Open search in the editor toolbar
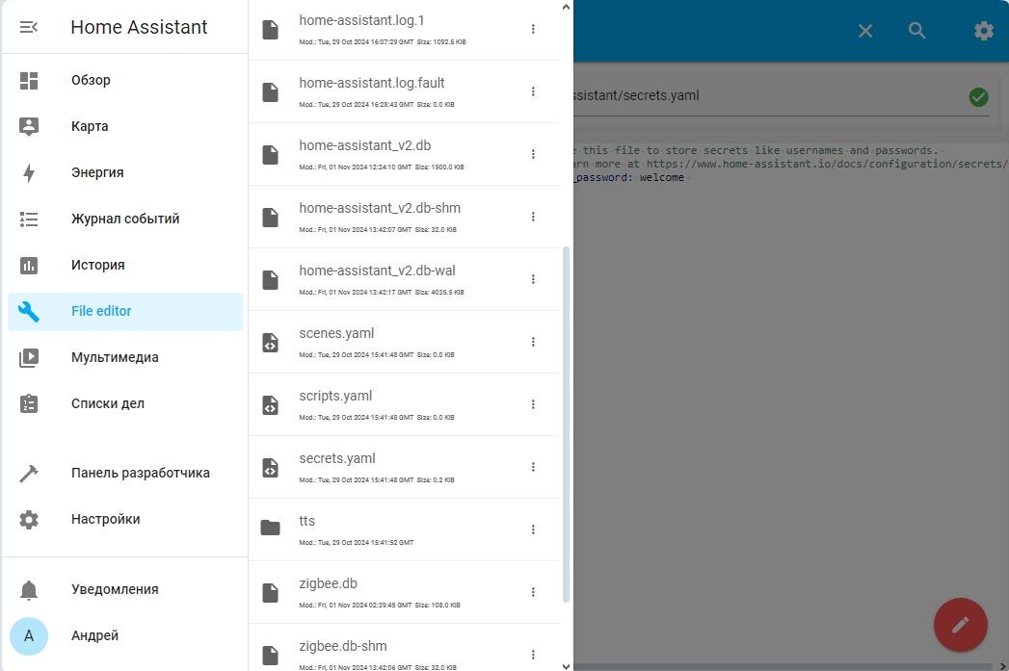The image size is (1009, 671). (917, 30)
